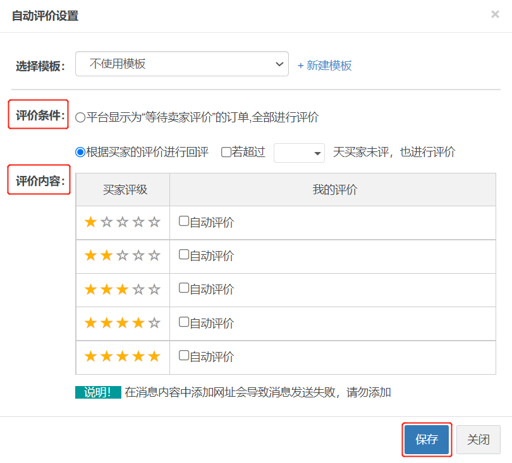This screenshot has width=512, height=463.
Task: Check 自动评价 for five-star rating
Action: pyautogui.click(x=184, y=355)
